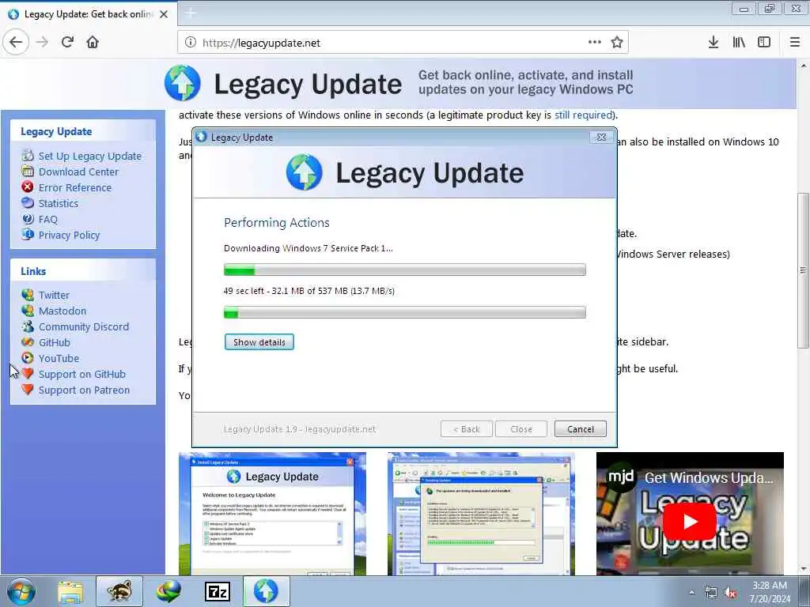Show hidden tray icons arrow
This screenshot has height=607, width=810.
coord(691,593)
